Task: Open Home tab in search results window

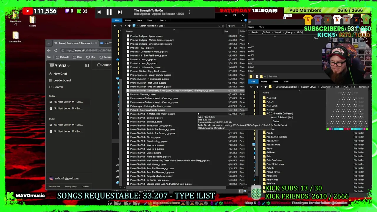Action: (128, 20)
